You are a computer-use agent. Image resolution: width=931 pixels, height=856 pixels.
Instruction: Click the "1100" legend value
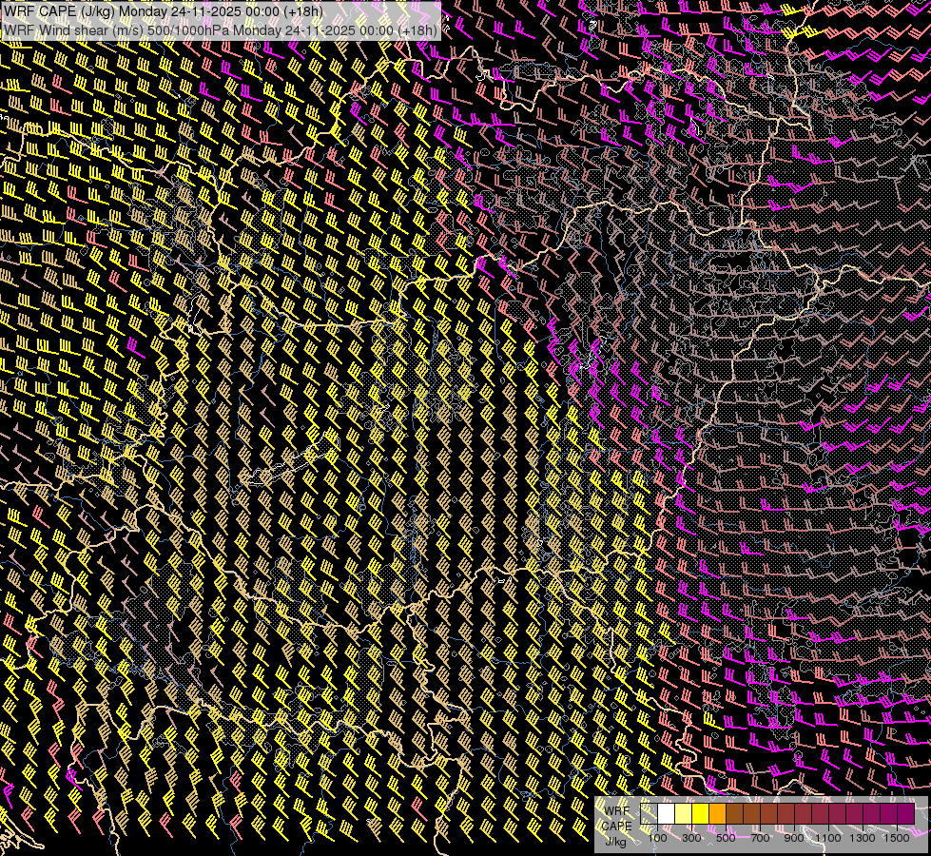pyautogui.click(x=827, y=838)
